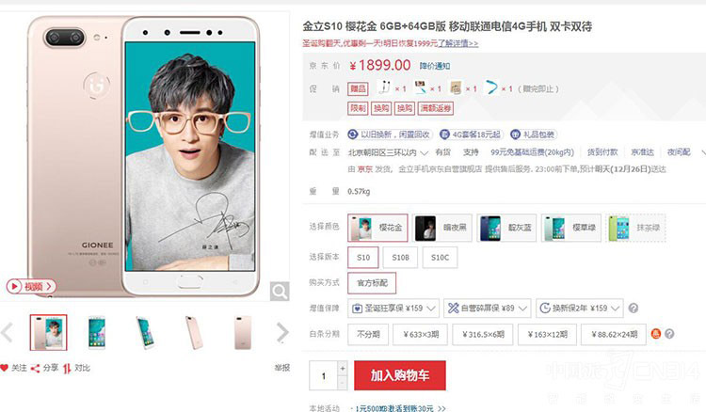The height and width of the screenshot is (412, 706).
Task: Click the 分享 share icon
Action: tap(35, 369)
